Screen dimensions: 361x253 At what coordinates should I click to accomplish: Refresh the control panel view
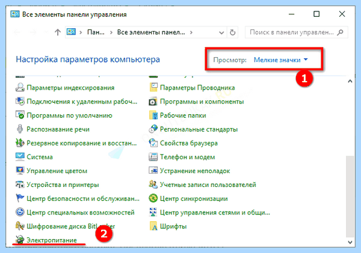tap(233, 32)
